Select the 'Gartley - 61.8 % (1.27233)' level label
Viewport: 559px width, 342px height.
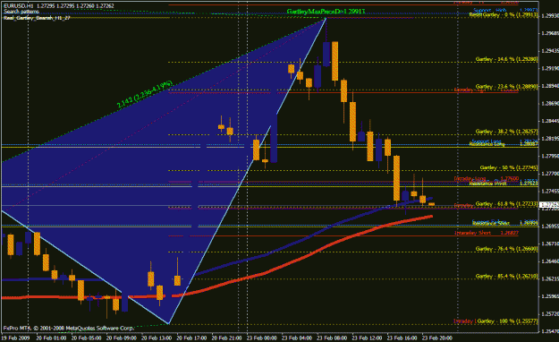point(506,203)
